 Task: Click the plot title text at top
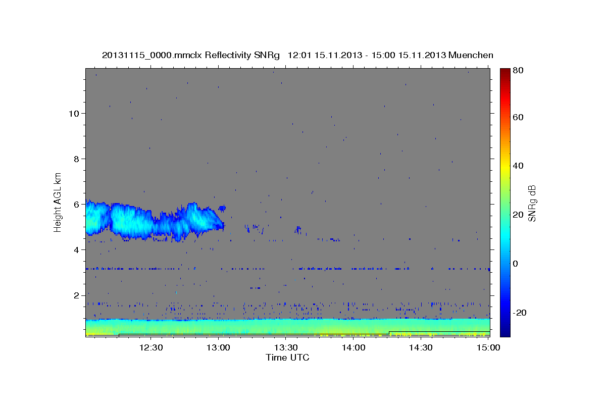click(297, 55)
